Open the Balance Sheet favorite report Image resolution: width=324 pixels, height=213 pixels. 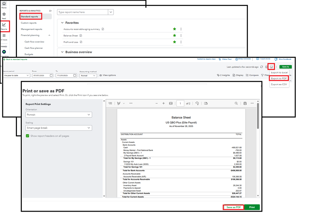[70, 36]
